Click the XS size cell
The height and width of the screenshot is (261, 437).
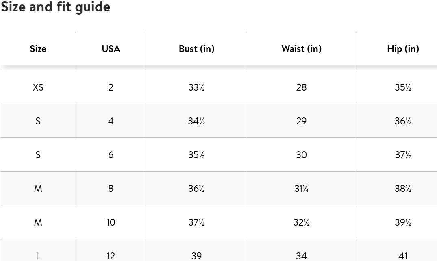tap(38, 87)
